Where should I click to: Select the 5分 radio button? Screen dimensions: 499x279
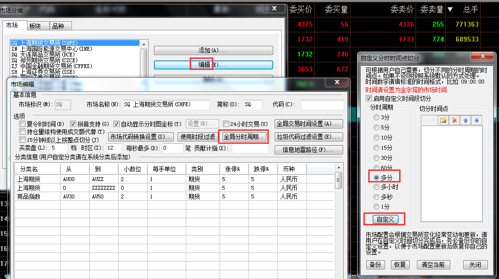click(x=376, y=127)
